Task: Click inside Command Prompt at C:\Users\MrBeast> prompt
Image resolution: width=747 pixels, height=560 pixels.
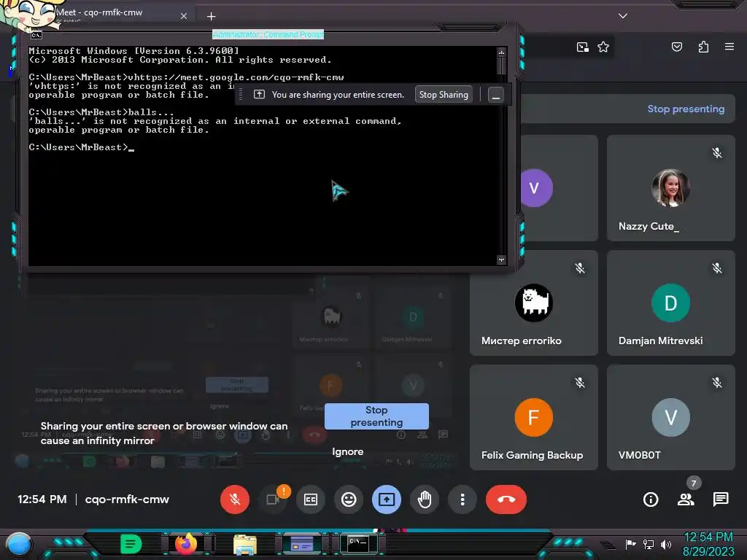Action: tap(82, 147)
